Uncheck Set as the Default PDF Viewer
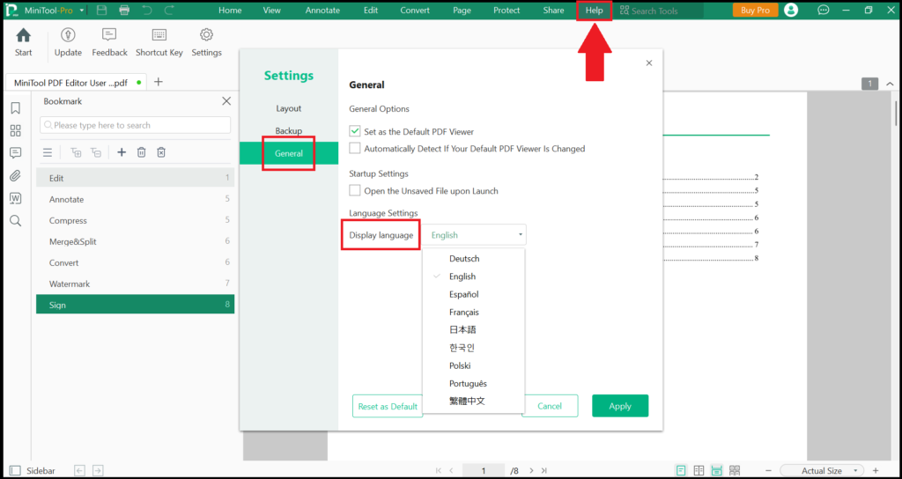Viewport: 902px width, 479px height. coord(355,131)
